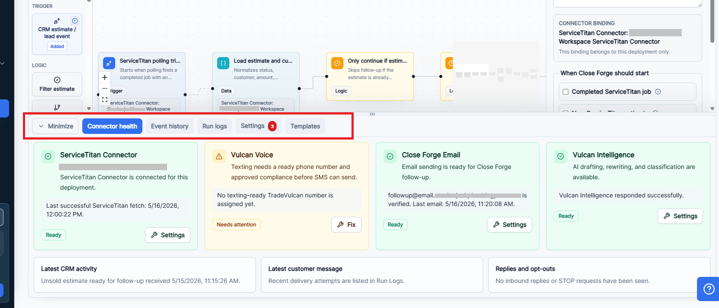719x308 pixels.
Task: Click the Logic tag on Only continue node
Action: 341,91
